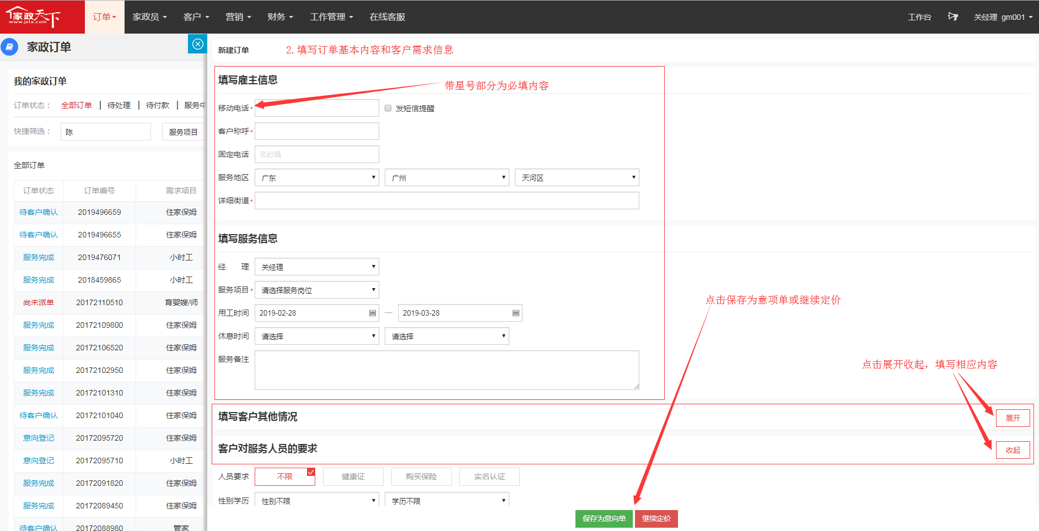Select the 不限 personnel requirement option
Image resolution: width=1039 pixels, height=531 pixels.
point(285,476)
